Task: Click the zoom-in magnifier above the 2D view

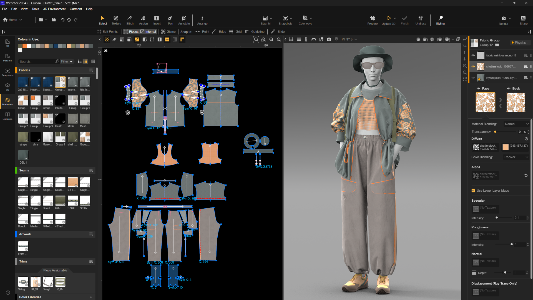Action: click(x=271, y=39)
